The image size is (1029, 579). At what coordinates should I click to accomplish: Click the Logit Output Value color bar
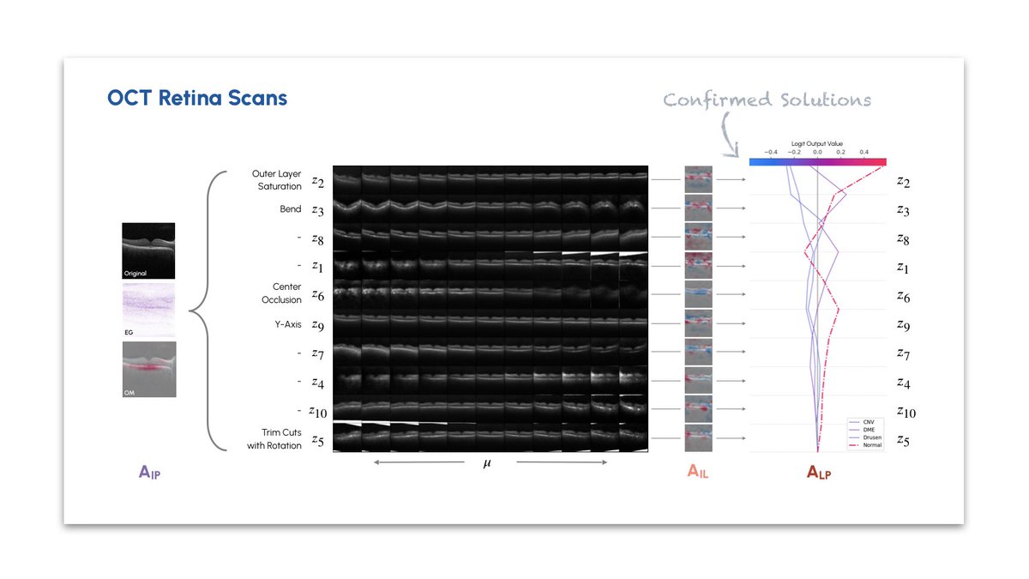(x=817, y=161)
